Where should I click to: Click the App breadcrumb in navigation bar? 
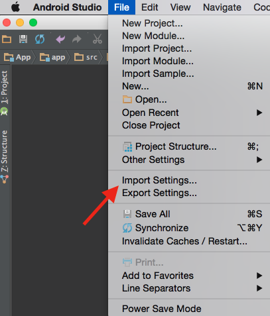pyautogui.click(x=17, y=58)
